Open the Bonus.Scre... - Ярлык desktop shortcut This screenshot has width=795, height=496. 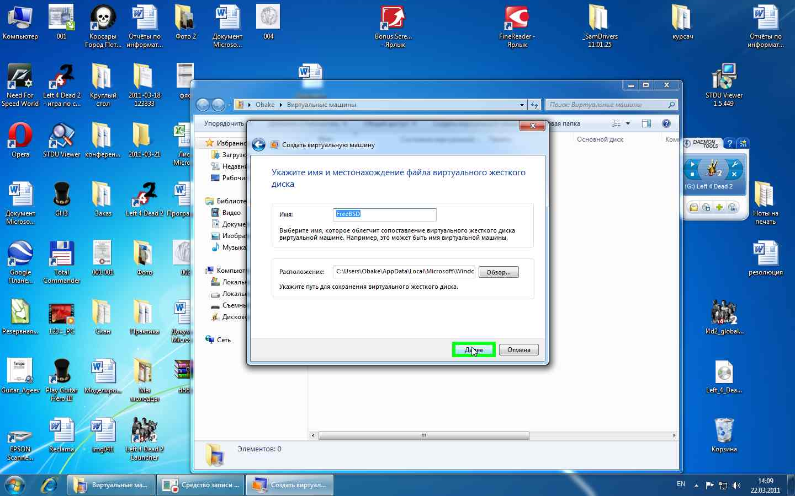click(x=393, y=26)
